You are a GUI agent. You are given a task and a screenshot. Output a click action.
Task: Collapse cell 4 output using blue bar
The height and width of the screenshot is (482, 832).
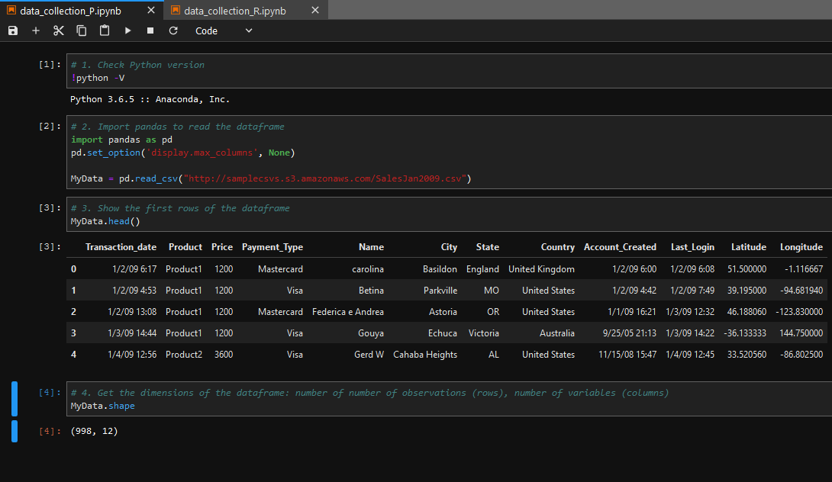click(x=15, y=431)
